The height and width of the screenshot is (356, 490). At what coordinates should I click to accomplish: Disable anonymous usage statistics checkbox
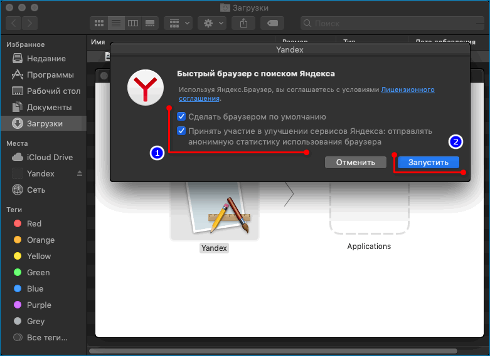181,131
